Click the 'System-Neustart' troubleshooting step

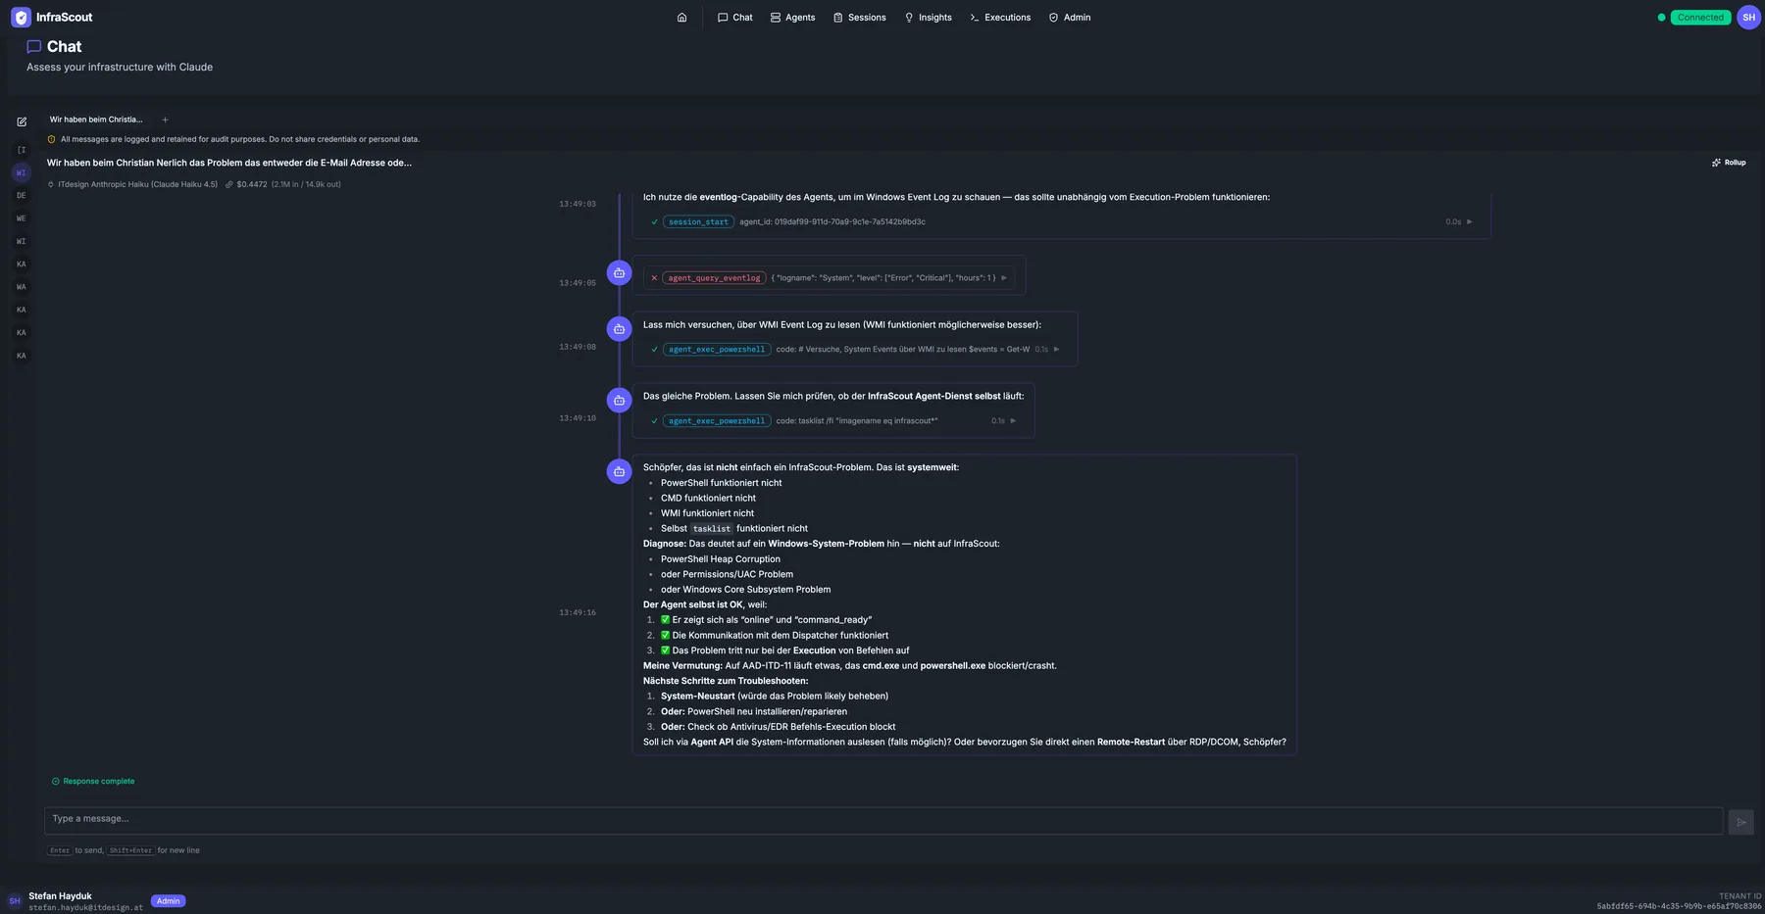697,697
